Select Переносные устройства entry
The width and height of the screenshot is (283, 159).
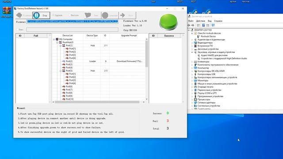209,90
